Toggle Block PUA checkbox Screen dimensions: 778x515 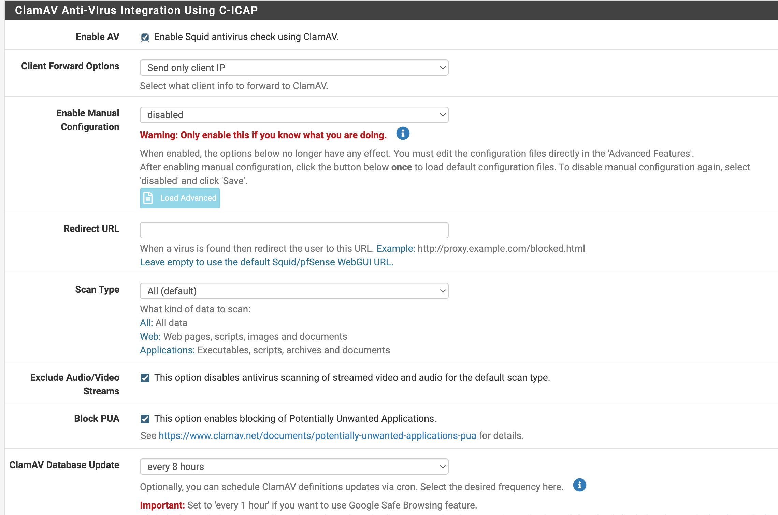tap(145, 419)
